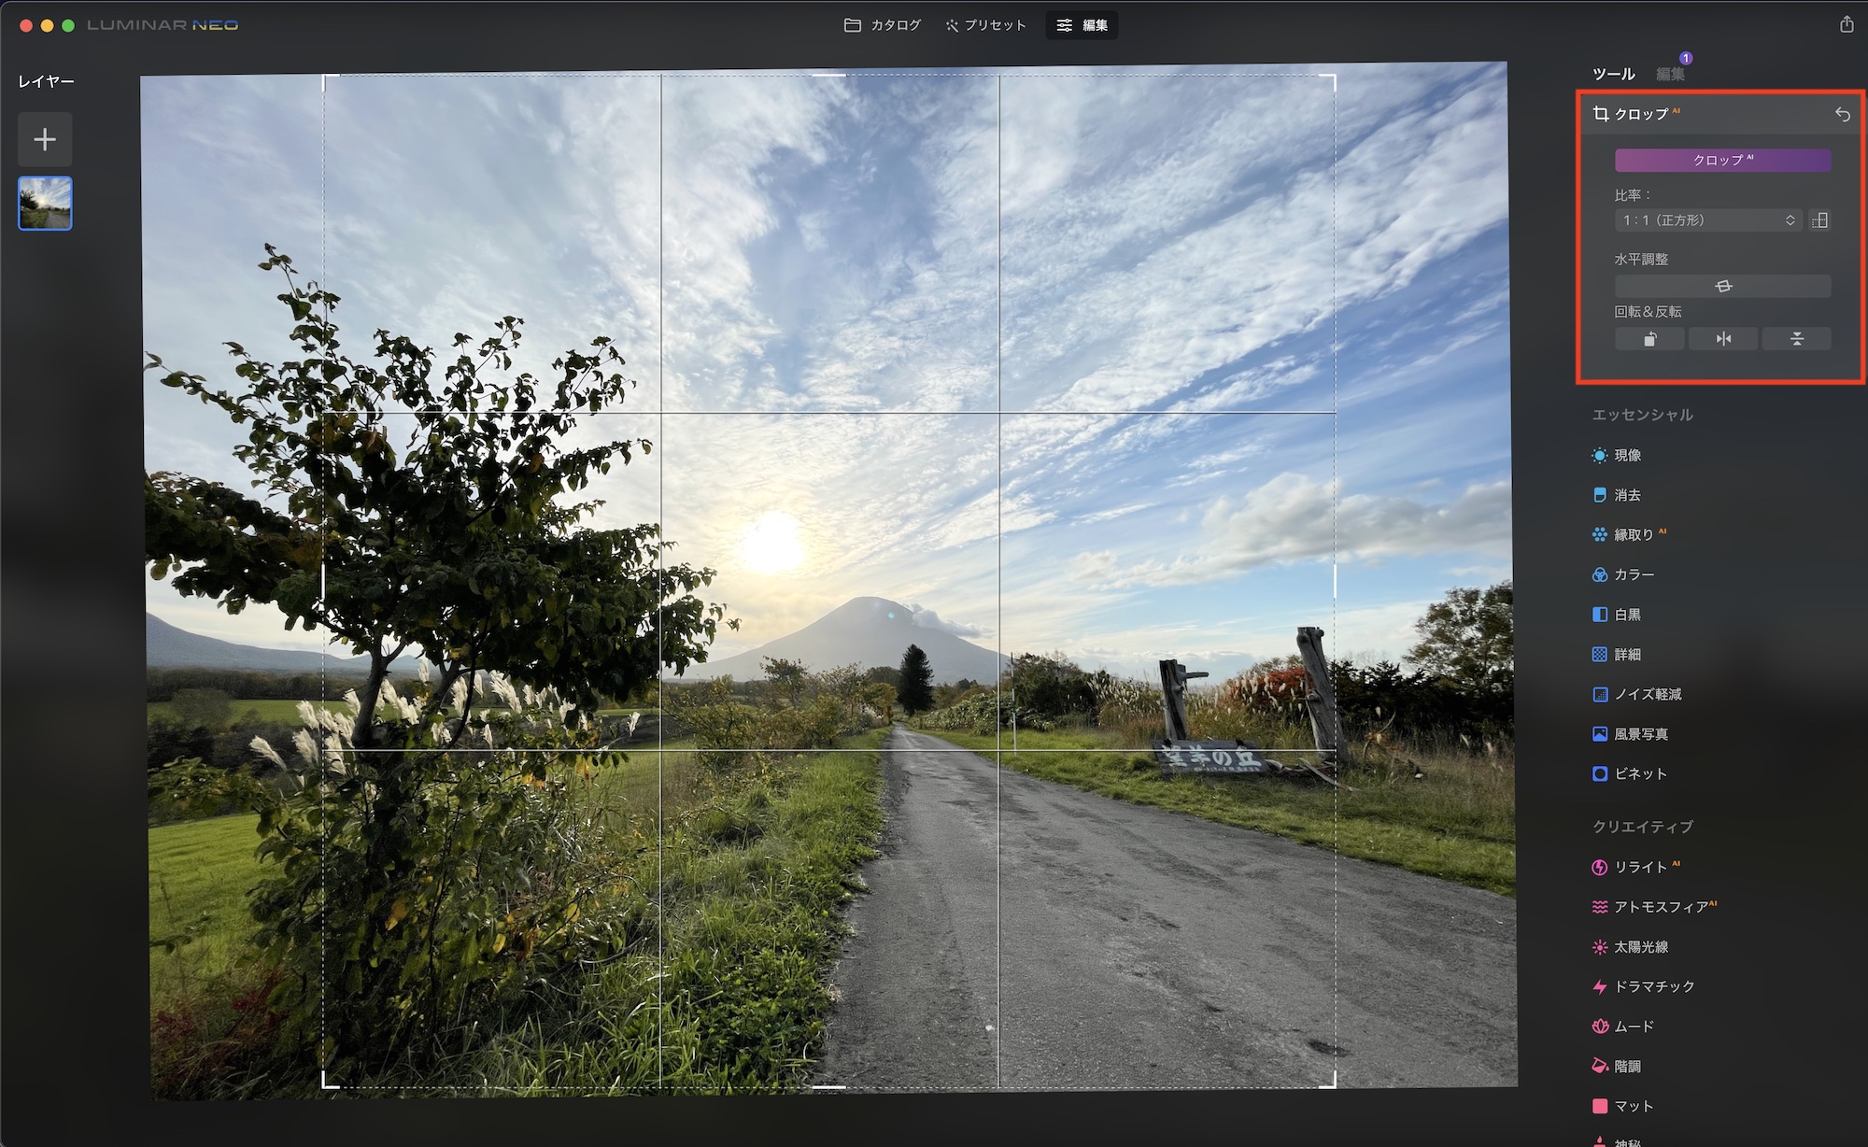
Task: Open the 編集 edits tab in sidebar
Action: [x=1670, y=74]
